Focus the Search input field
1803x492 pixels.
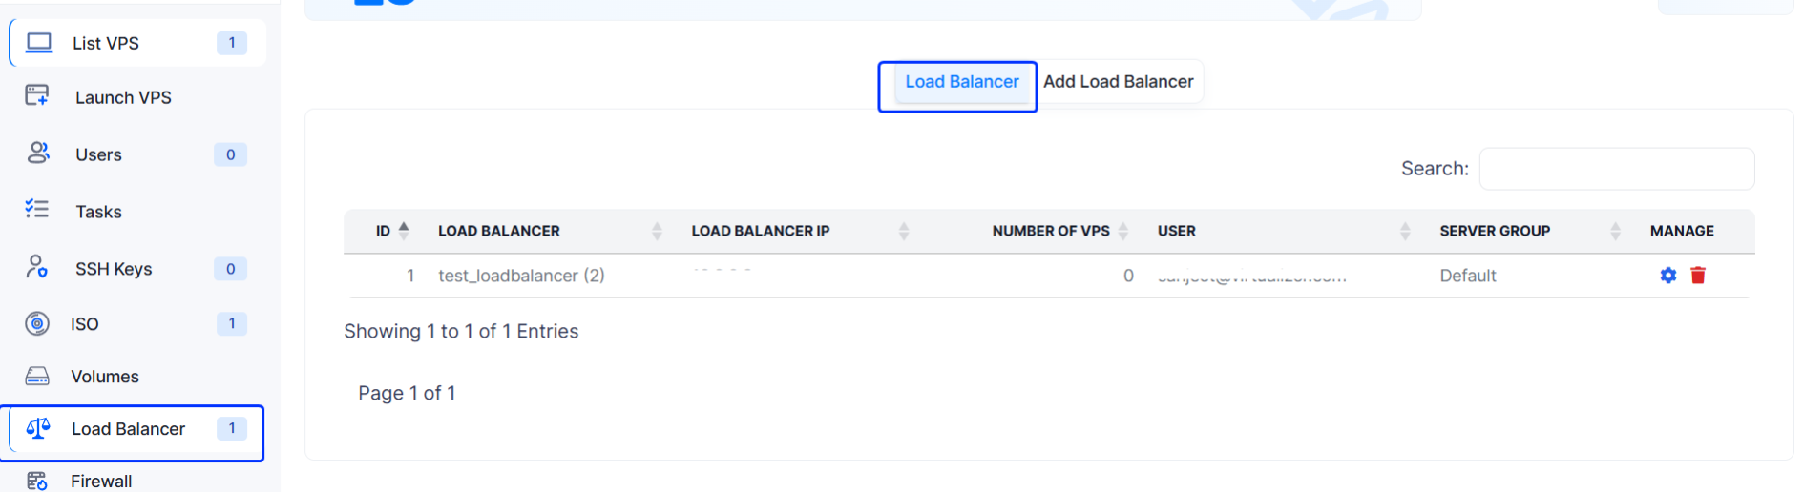[1616, 169]
